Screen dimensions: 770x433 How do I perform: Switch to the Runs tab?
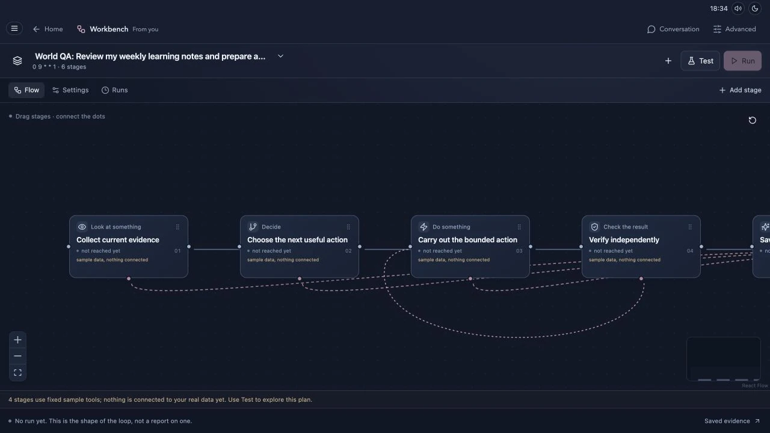(114, 90)
